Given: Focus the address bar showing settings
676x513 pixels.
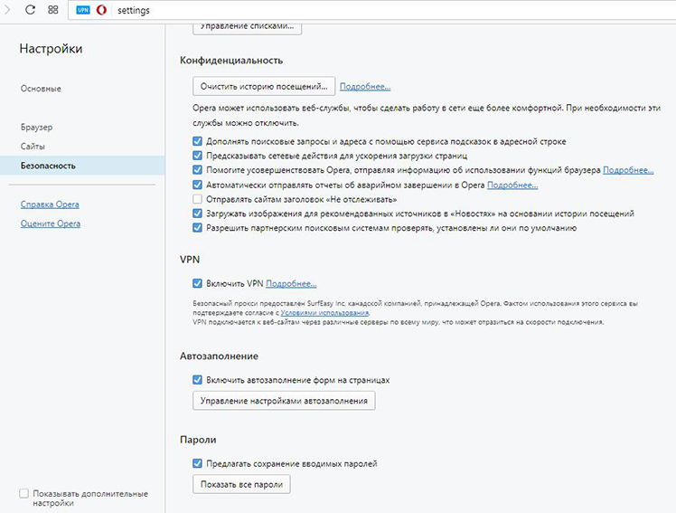Looking at the screenshot, I should coord(371,10).
